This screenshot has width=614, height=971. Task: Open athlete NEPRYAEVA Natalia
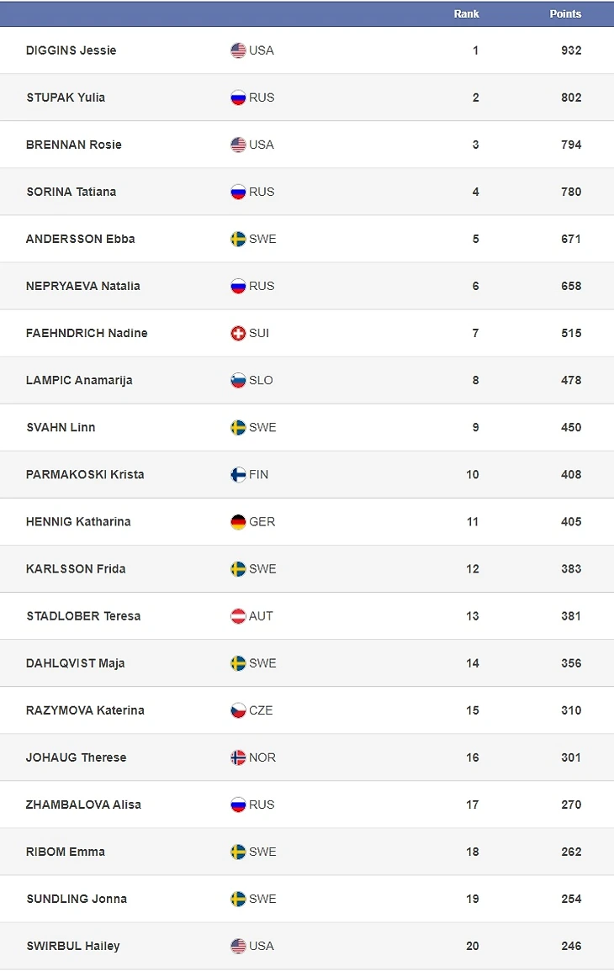point(83,286)
